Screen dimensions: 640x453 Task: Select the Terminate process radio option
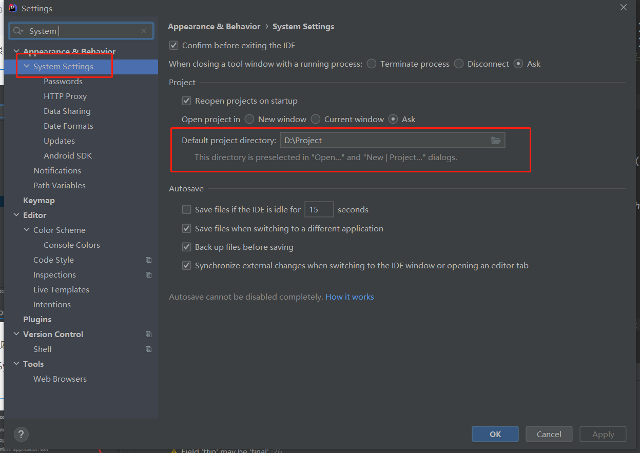click(x=371, y=64)
